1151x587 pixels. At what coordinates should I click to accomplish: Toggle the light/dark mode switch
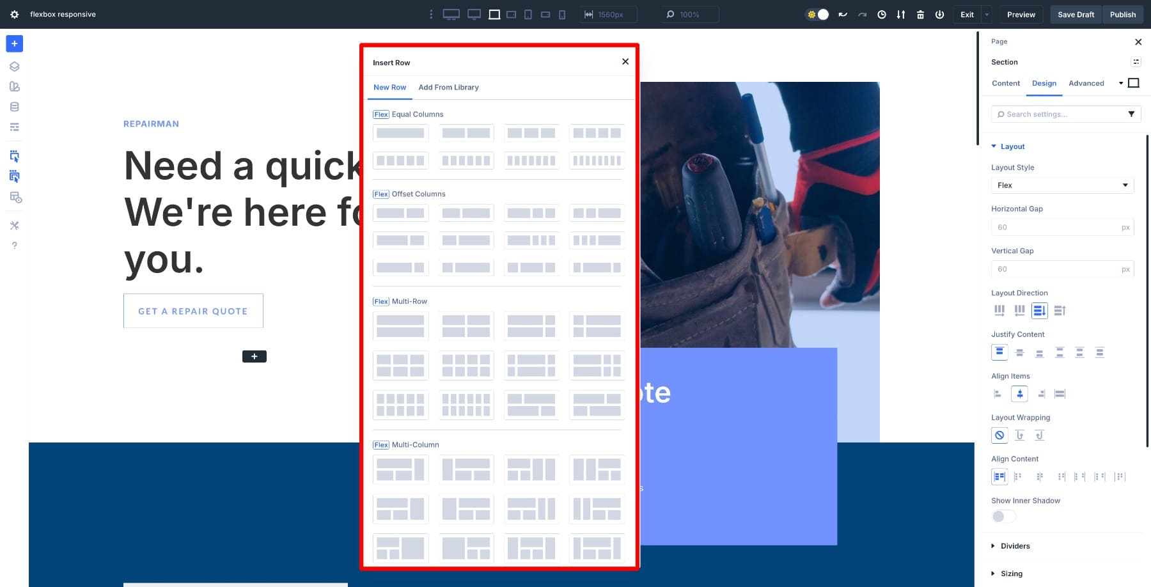coord(817,14)
